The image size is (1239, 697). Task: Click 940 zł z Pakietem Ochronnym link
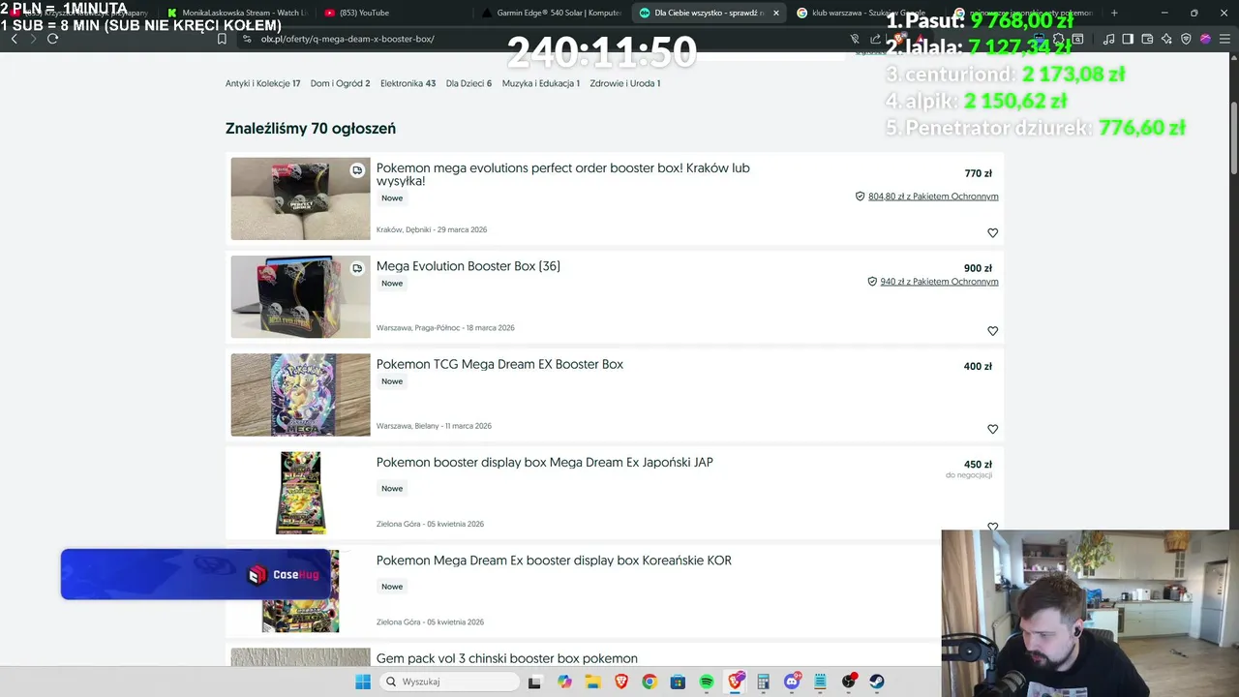(x=939, y=282)
